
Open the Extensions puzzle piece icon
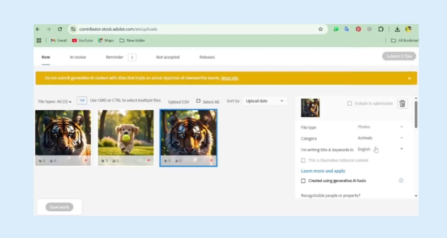click(x=381, y=29)
